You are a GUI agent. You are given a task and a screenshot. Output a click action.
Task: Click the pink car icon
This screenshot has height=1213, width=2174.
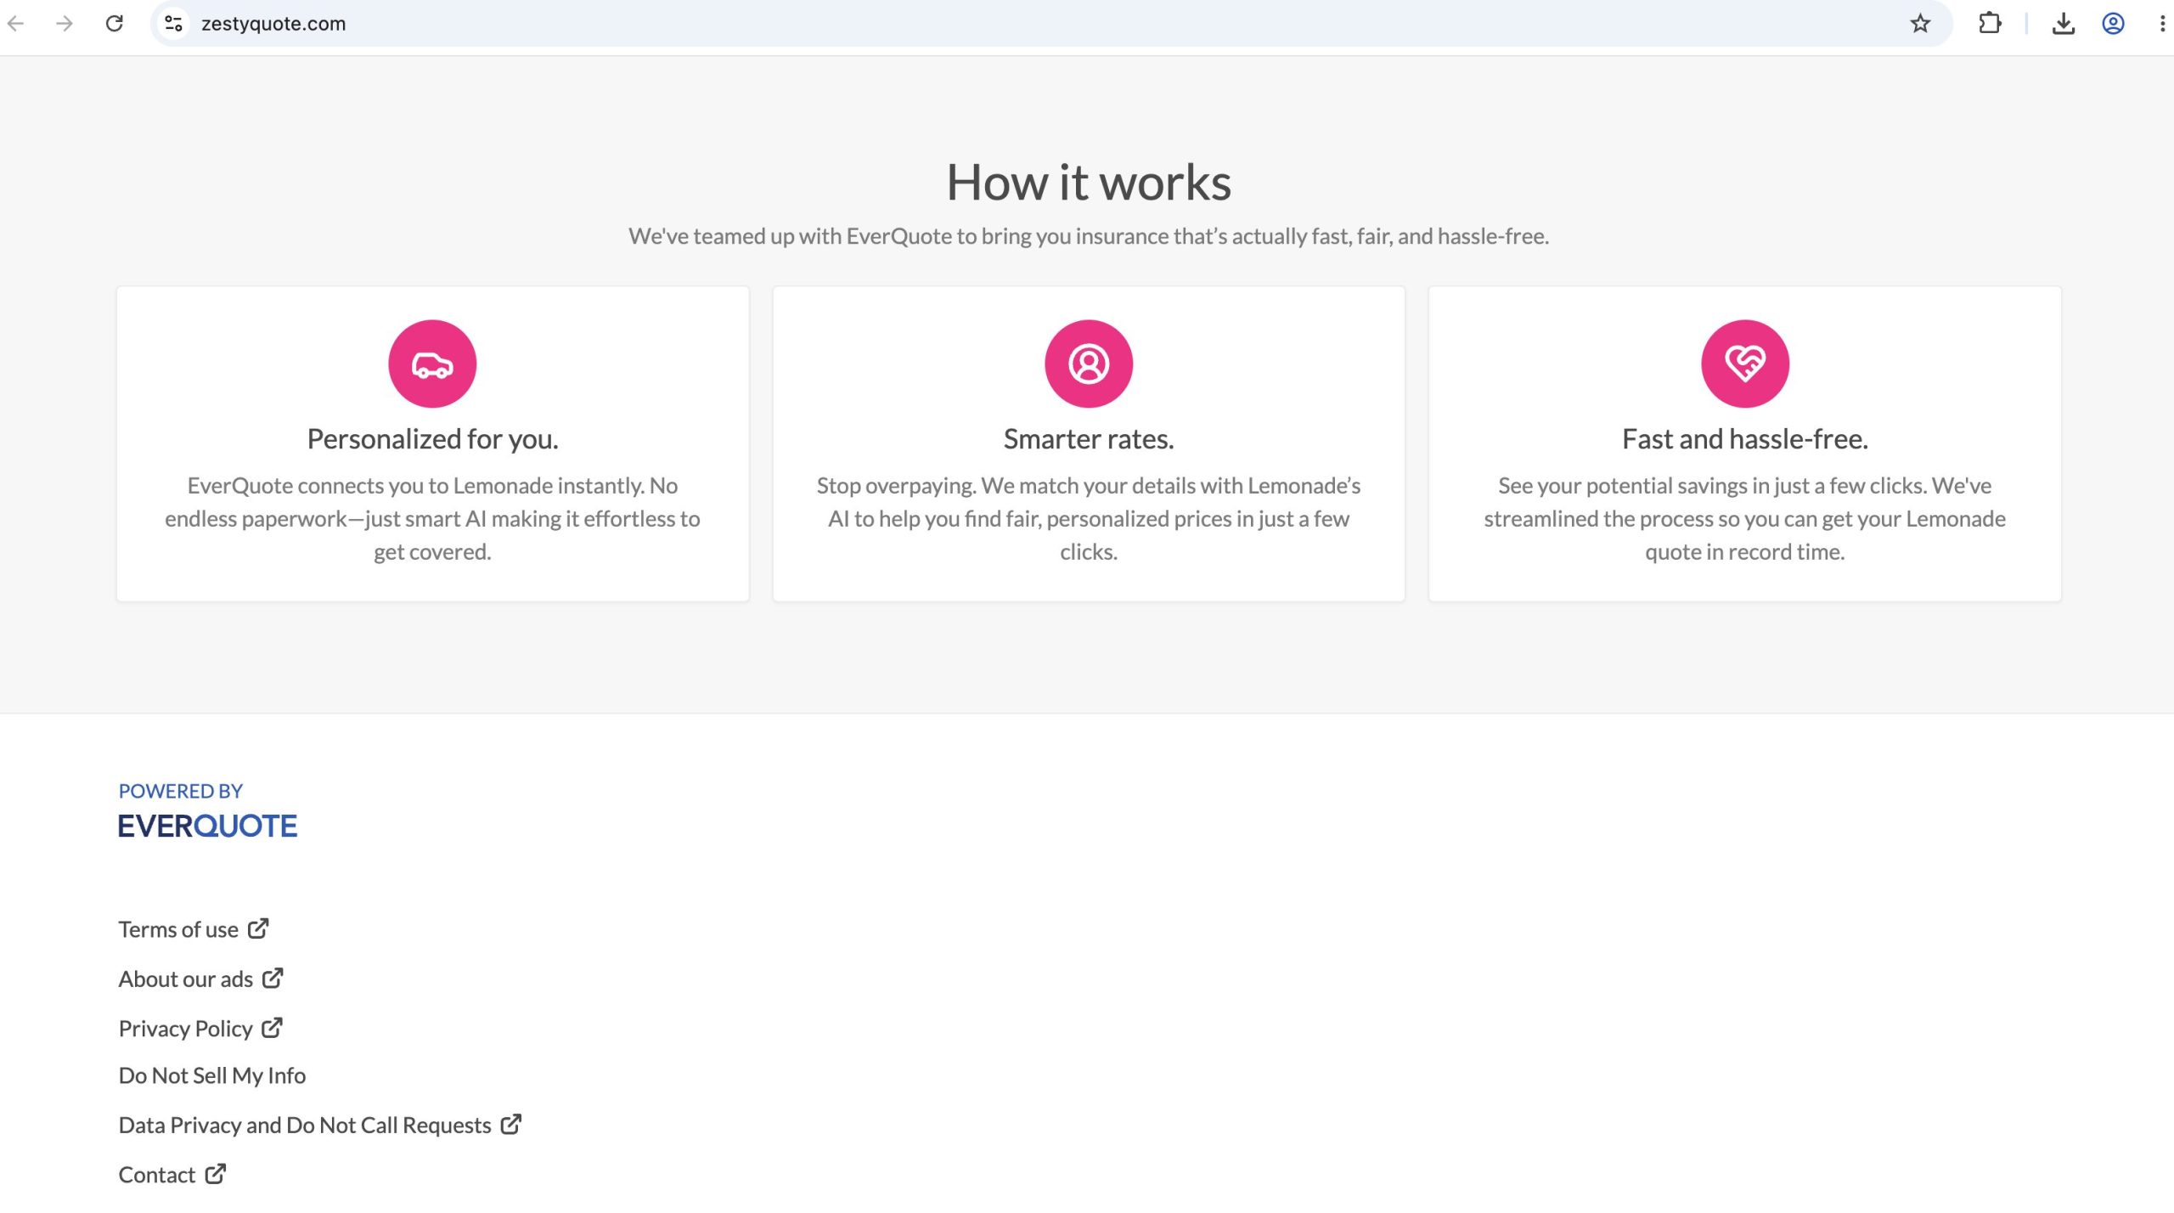click(432, 364)
